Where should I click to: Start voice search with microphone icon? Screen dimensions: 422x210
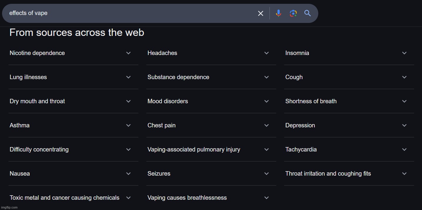(278, 13)
